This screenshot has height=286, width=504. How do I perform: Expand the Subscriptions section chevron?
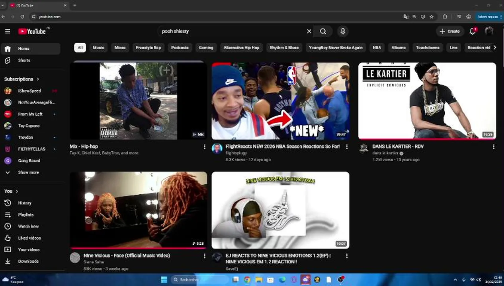pyautogui.click(x=38, y=79)
